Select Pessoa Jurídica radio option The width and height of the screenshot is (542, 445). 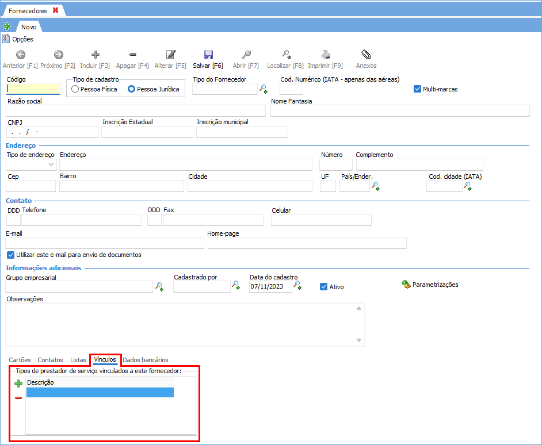131,89
